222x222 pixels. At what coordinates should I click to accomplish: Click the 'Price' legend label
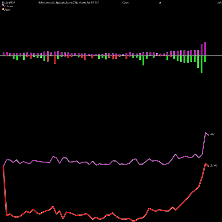click(7, 10)
